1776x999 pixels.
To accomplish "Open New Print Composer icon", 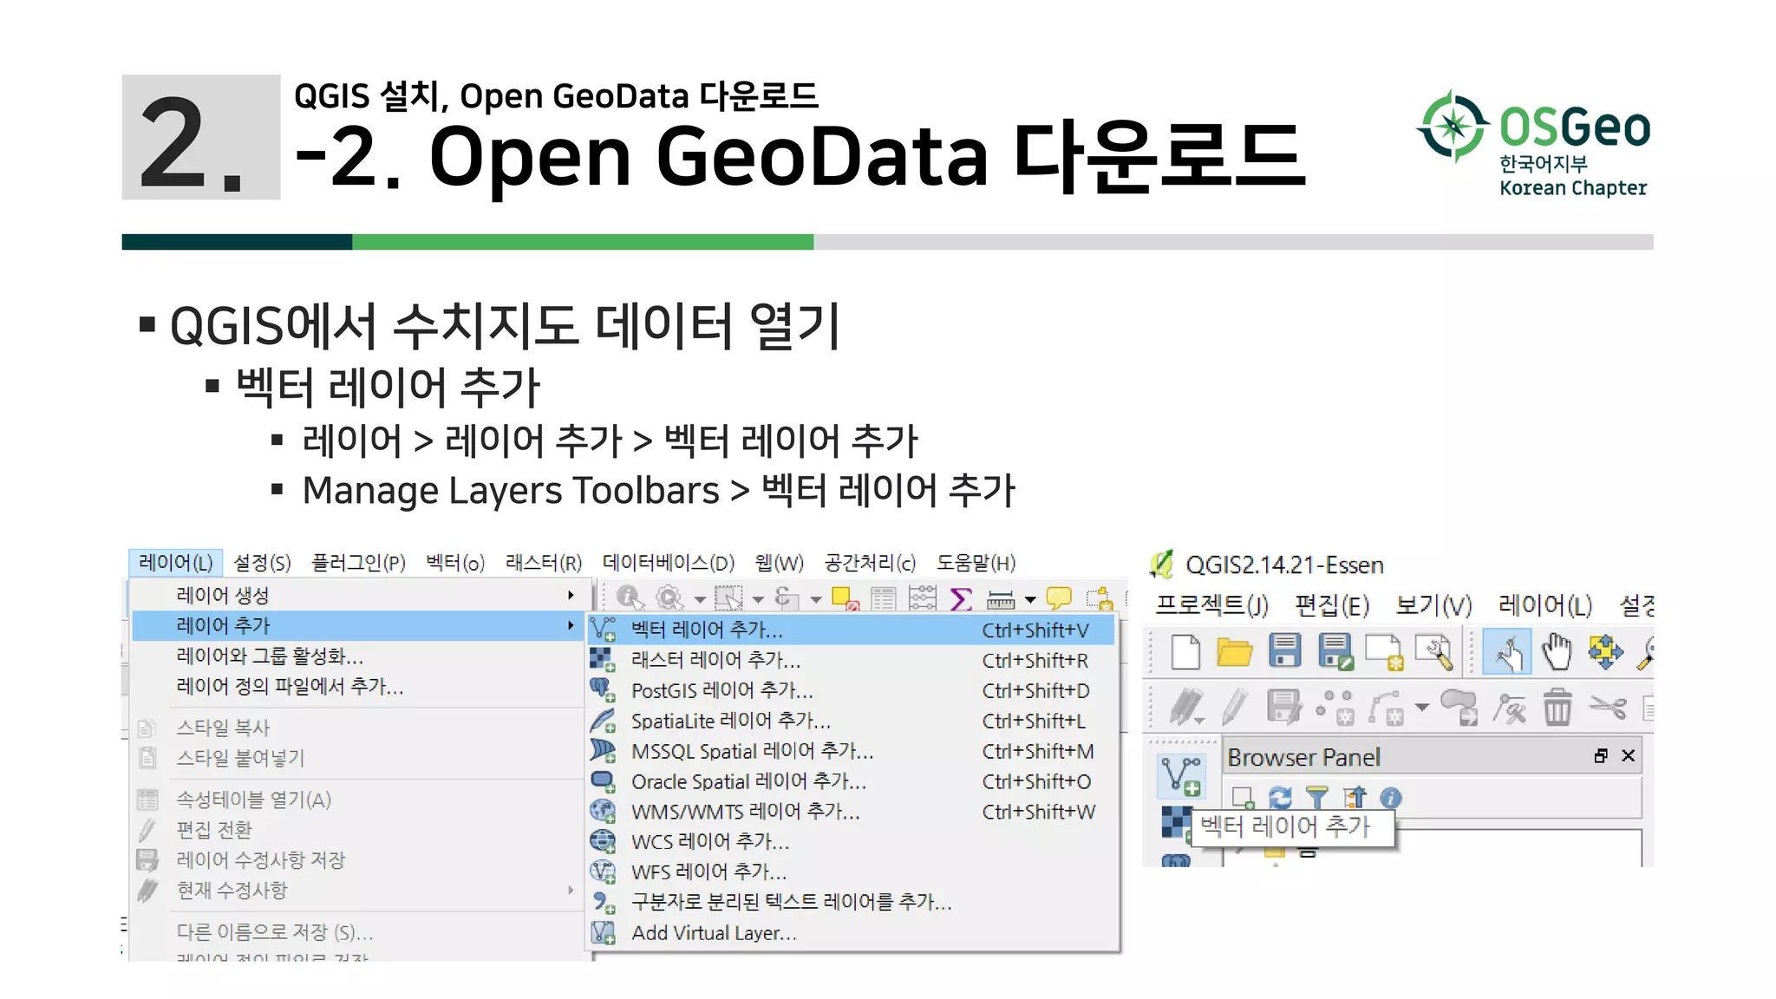I will 1384,652.
